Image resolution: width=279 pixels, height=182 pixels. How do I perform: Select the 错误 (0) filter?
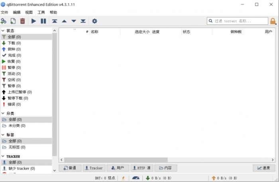pyautogui.click(x=26, y=104)
